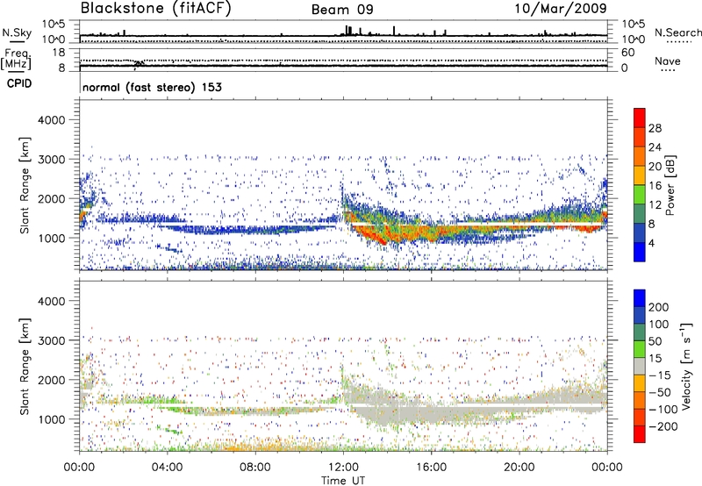Click the 'CPID' label
Image resolution: width=702 pixels, height=486 pixels.
[19, 83]
